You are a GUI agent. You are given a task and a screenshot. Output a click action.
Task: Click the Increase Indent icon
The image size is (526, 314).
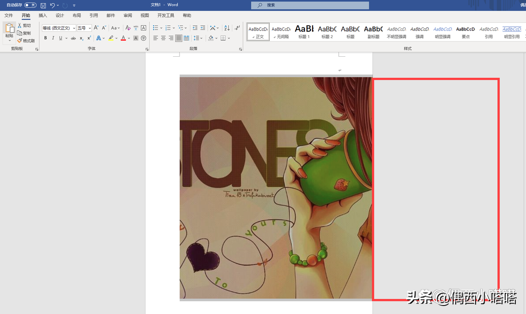tap(203, 28)
